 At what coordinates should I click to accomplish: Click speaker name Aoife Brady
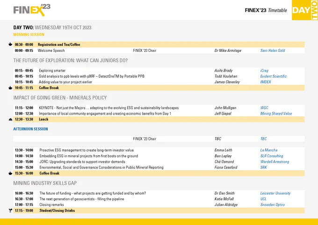[x=224, y=71]
